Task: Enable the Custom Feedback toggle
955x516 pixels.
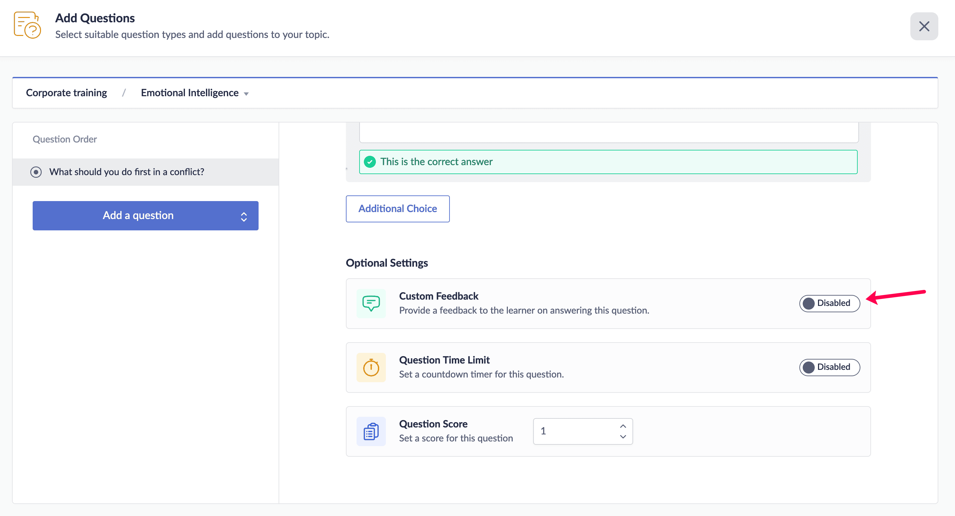Action: [x=829, y=303]
